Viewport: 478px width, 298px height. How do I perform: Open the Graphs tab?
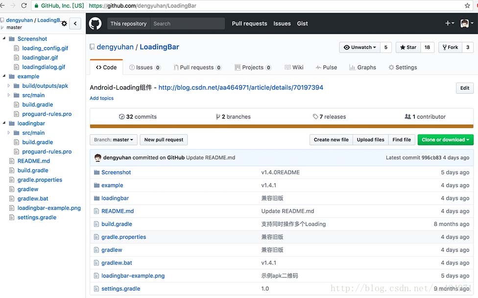point(362,68)
